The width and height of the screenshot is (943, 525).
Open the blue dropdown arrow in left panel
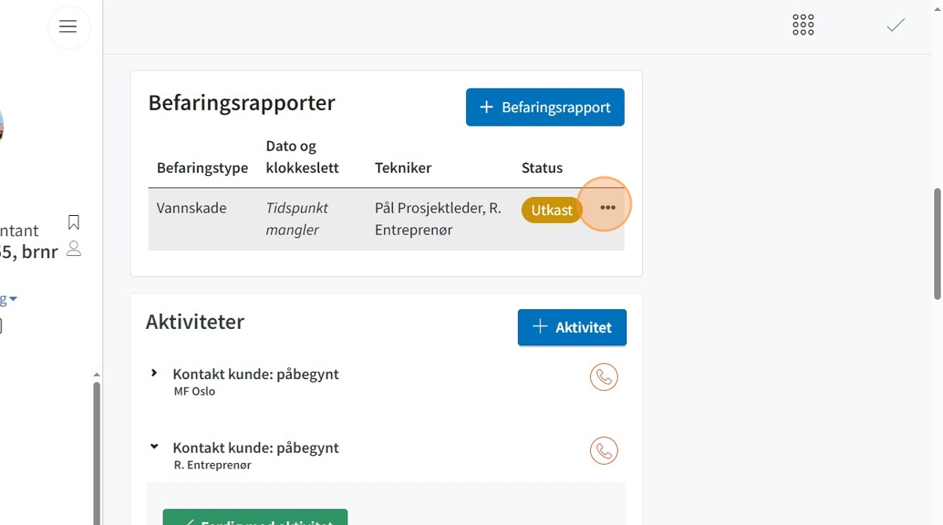[x=13, y=299]
